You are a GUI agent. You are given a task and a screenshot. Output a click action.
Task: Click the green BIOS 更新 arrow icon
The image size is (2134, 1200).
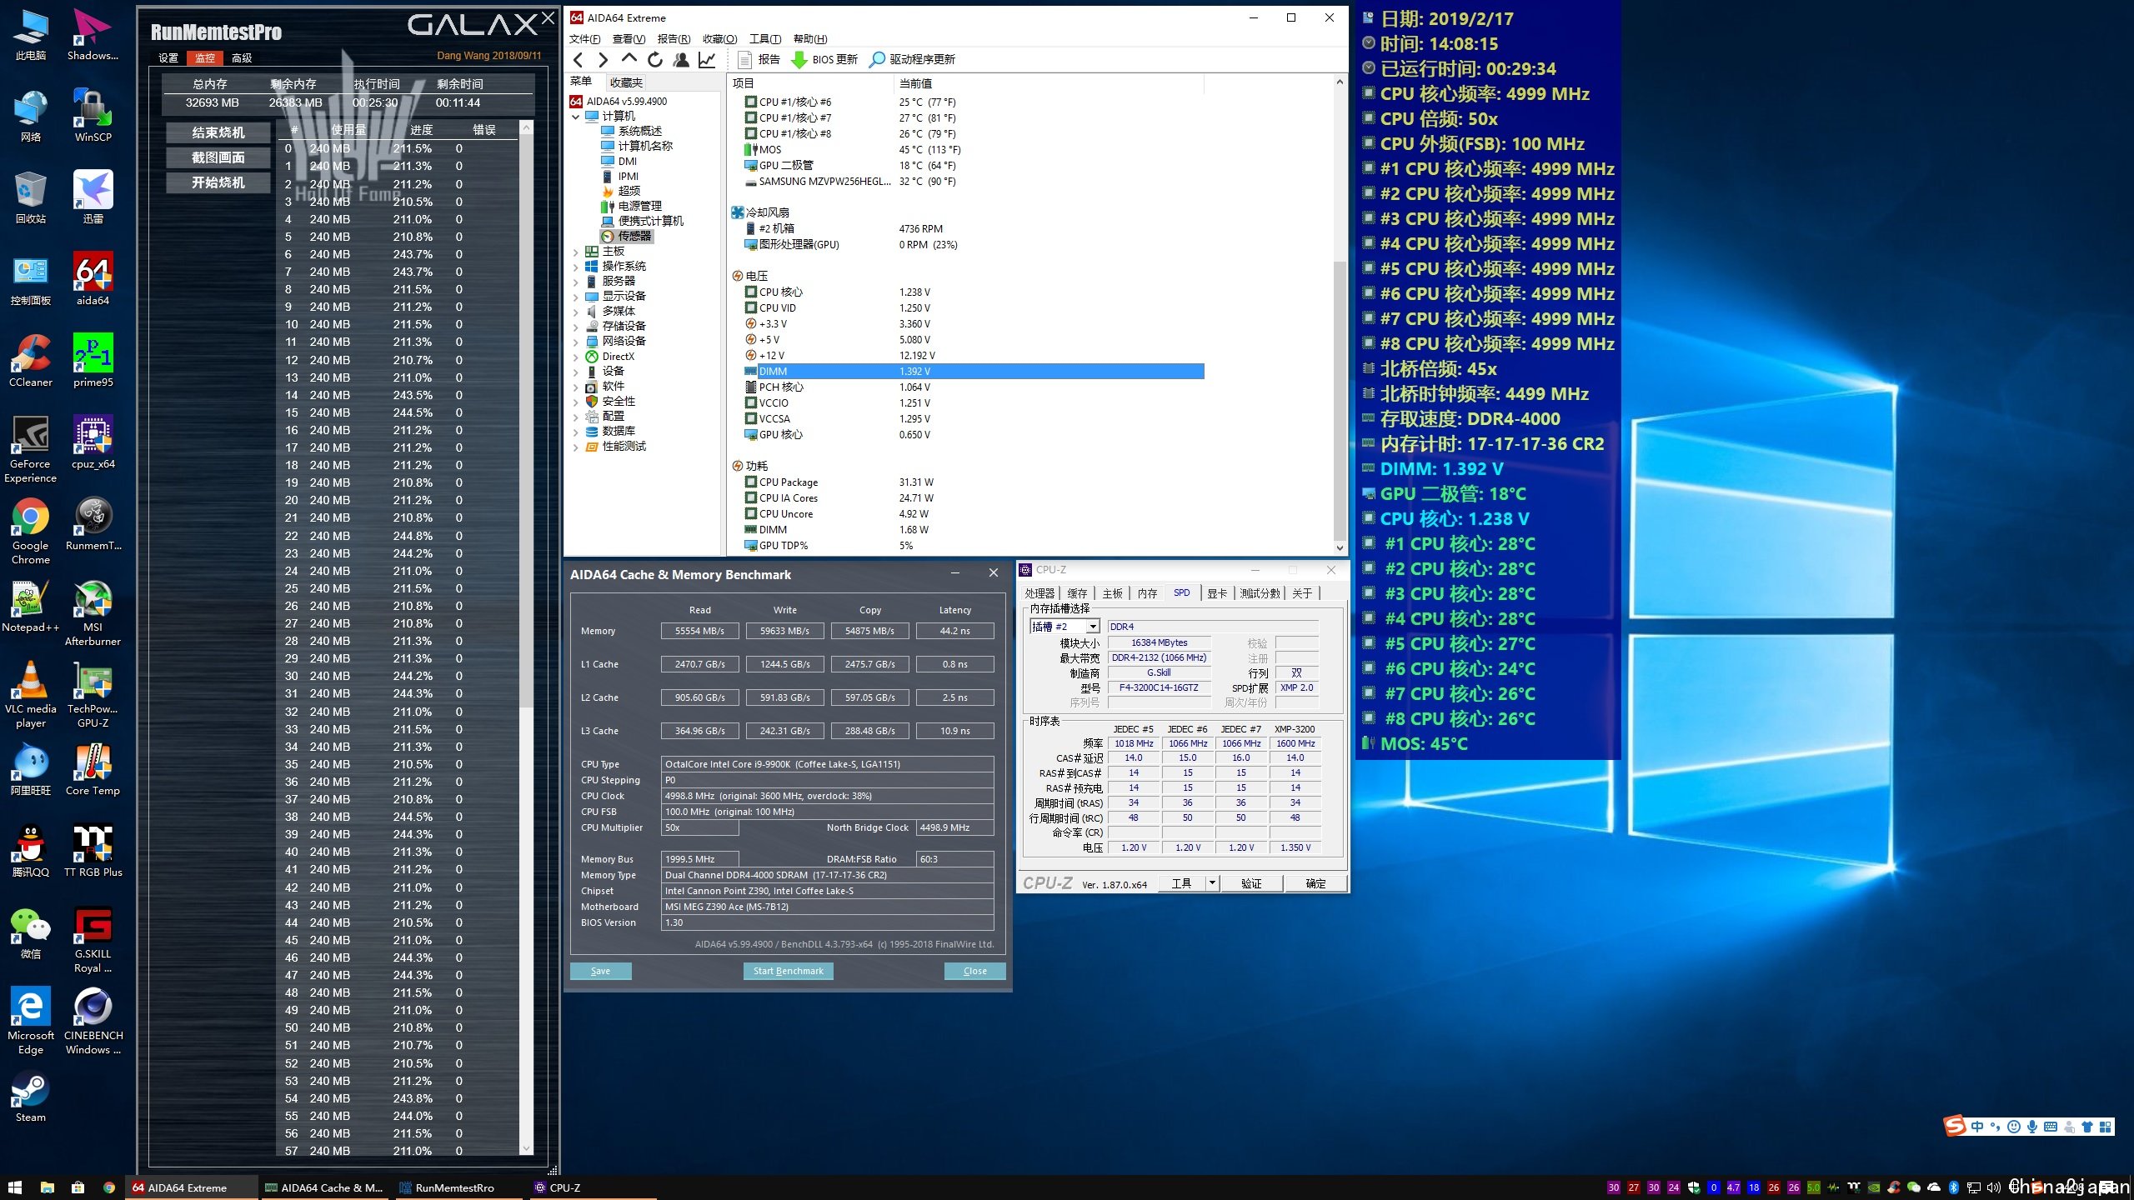click(799, 59)
